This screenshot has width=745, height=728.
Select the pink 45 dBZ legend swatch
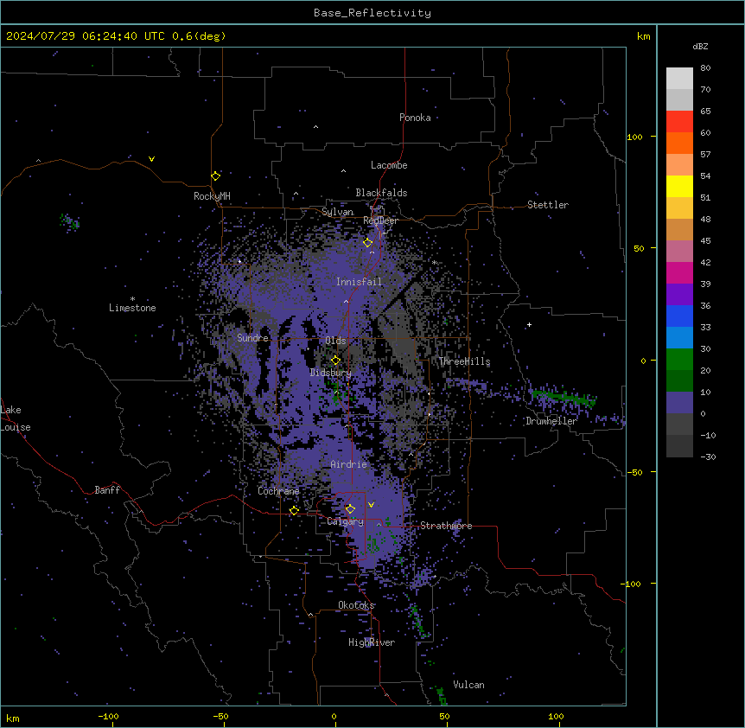(x=679, y=252)
